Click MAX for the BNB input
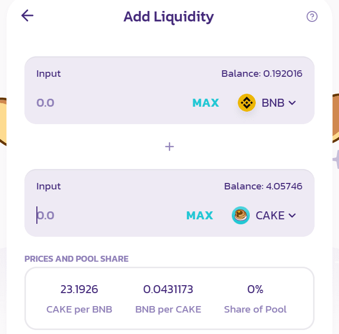The width and height of the screenshot is (339, 334). pos(205,103)
